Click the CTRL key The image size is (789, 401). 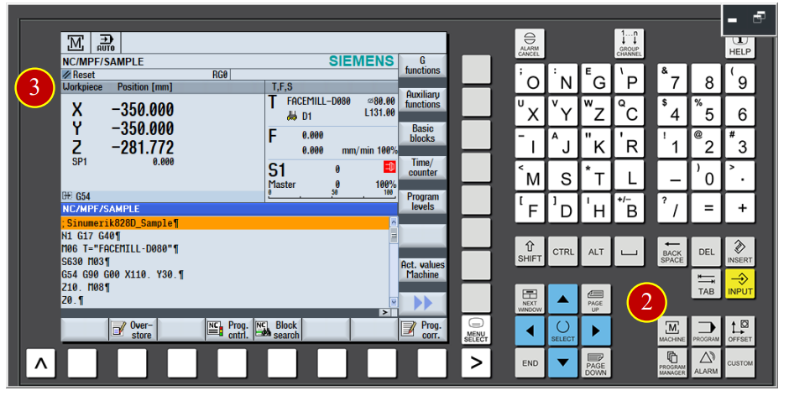tap(562, 252)
